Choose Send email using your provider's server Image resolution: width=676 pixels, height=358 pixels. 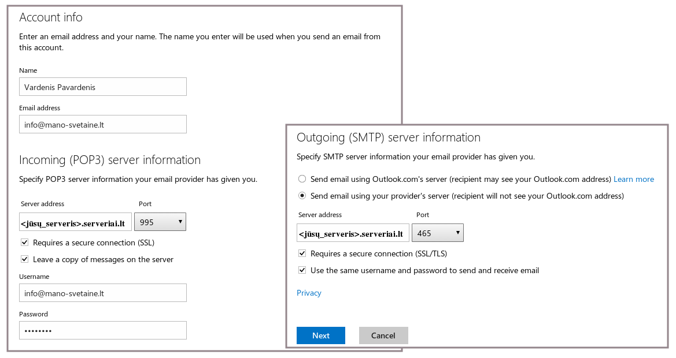pyautogui.click(x=302, y=196)
